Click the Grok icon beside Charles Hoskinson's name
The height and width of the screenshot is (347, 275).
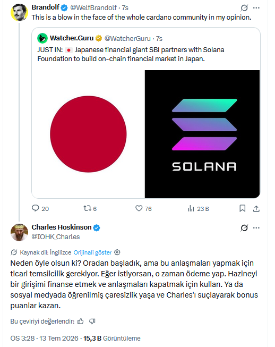pos(244,228)
